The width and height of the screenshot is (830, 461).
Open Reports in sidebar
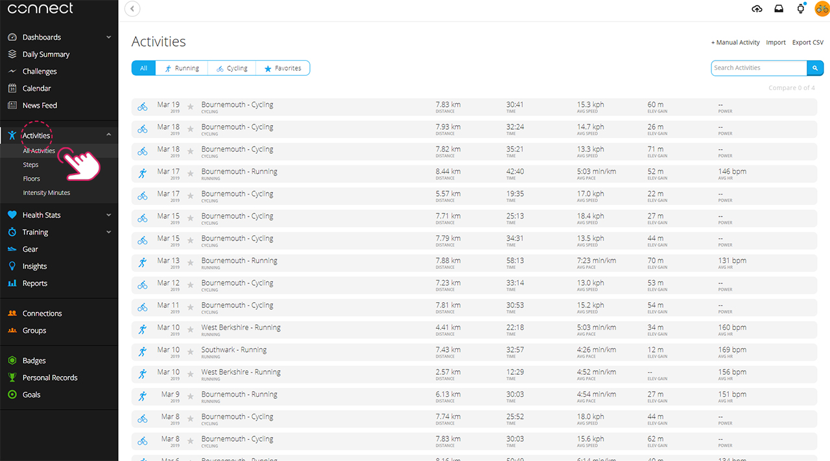(34, 283)
